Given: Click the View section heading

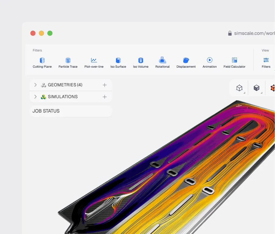Looking at the screenshot, I should pyautogui.click(x=265, y=50).
